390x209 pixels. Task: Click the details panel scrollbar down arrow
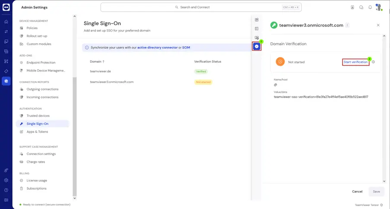[384, 181]
